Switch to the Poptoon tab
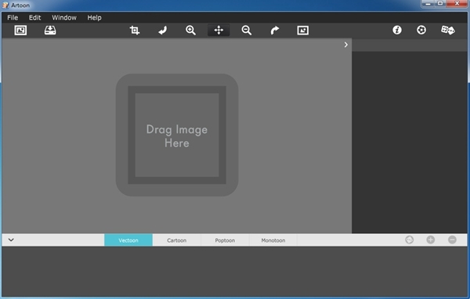This screenshot has width=470, height=299. [x=225, y=240]
